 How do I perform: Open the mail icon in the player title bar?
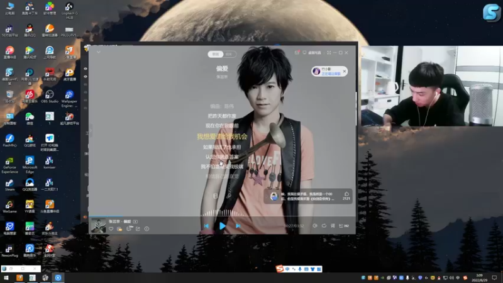pyautogui.click(x=297, y=53)
